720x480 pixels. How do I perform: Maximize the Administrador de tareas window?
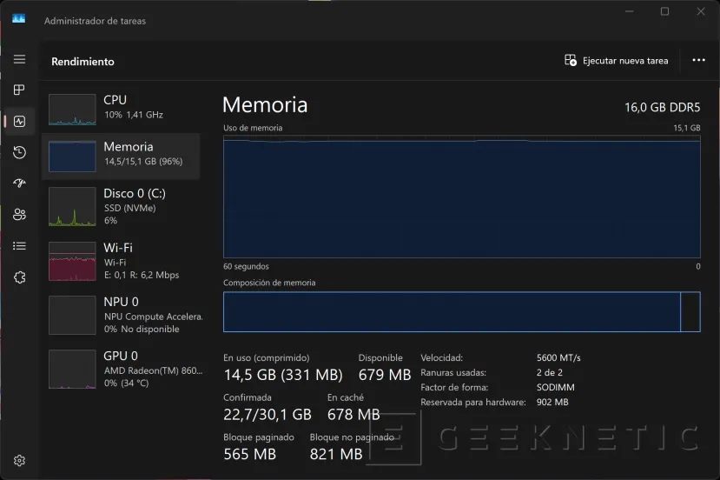[664, 11]
